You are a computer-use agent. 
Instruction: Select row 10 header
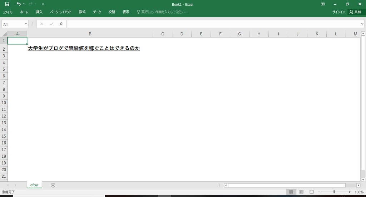click(x=4, y=103)
